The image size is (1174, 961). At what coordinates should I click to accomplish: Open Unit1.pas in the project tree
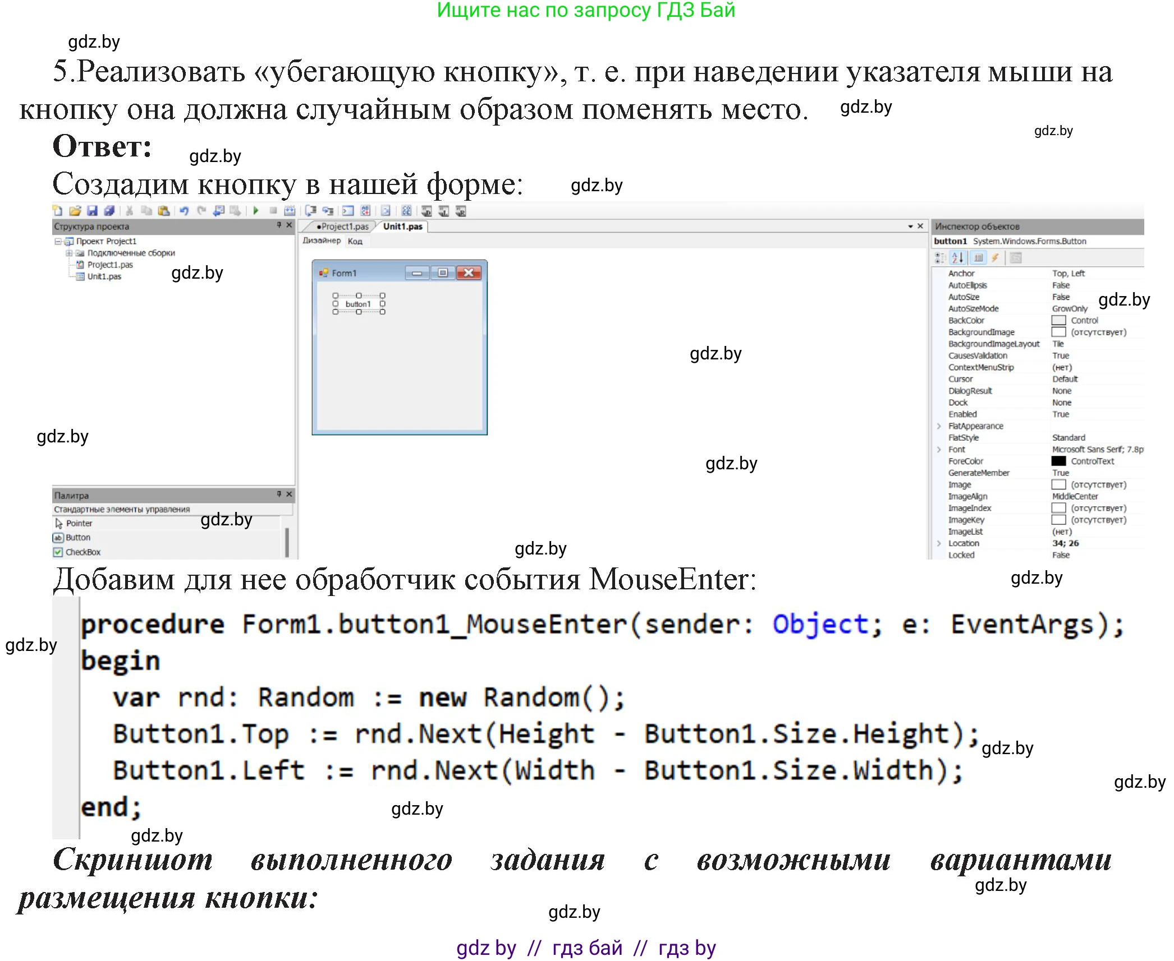(104, 276)
